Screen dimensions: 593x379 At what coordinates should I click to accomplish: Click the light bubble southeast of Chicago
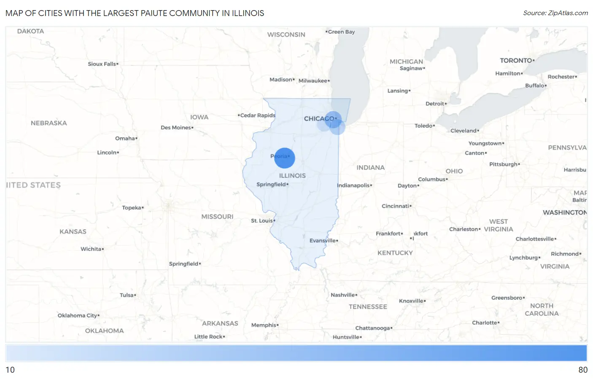[337, 127]
